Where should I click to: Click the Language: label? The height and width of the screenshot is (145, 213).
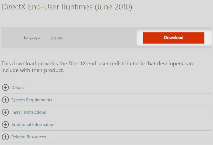(32, 37)
